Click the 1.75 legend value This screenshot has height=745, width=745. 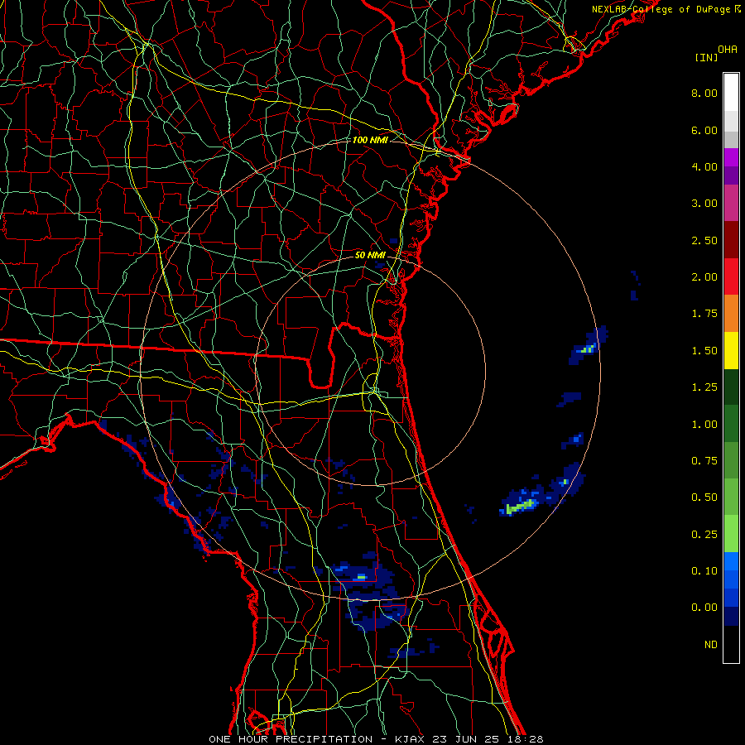(x=704, y=314)
